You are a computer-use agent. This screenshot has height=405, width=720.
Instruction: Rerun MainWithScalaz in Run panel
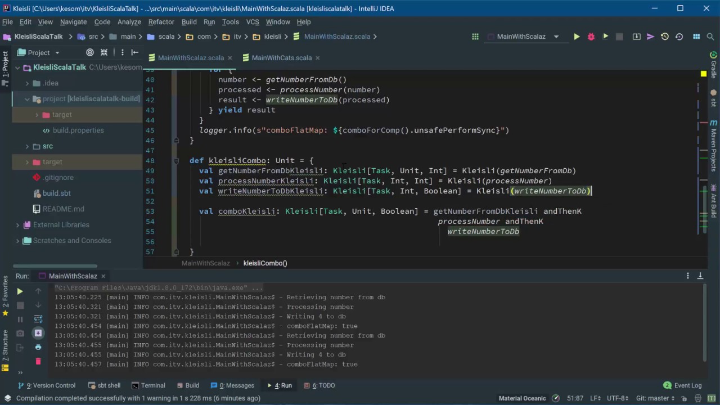[x=20, y=291]
